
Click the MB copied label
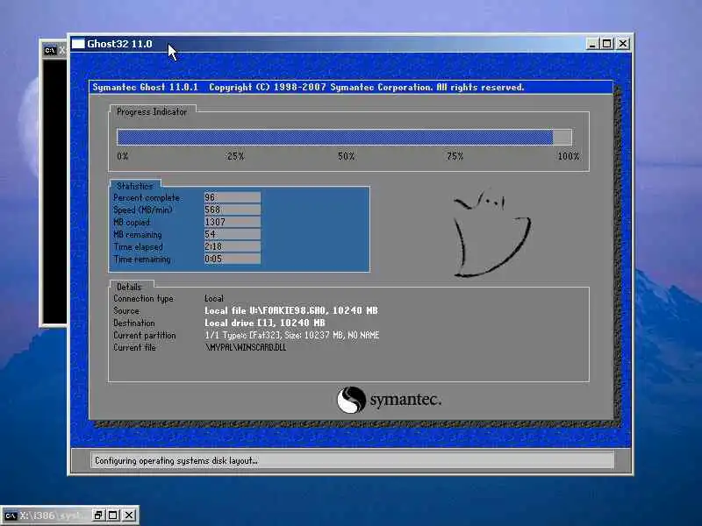(x=131, y=223)
